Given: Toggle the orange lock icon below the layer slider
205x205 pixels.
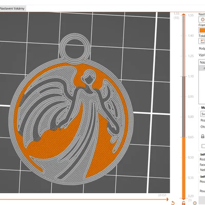Looking at the screenshot, I should click(x=183, y=203).
